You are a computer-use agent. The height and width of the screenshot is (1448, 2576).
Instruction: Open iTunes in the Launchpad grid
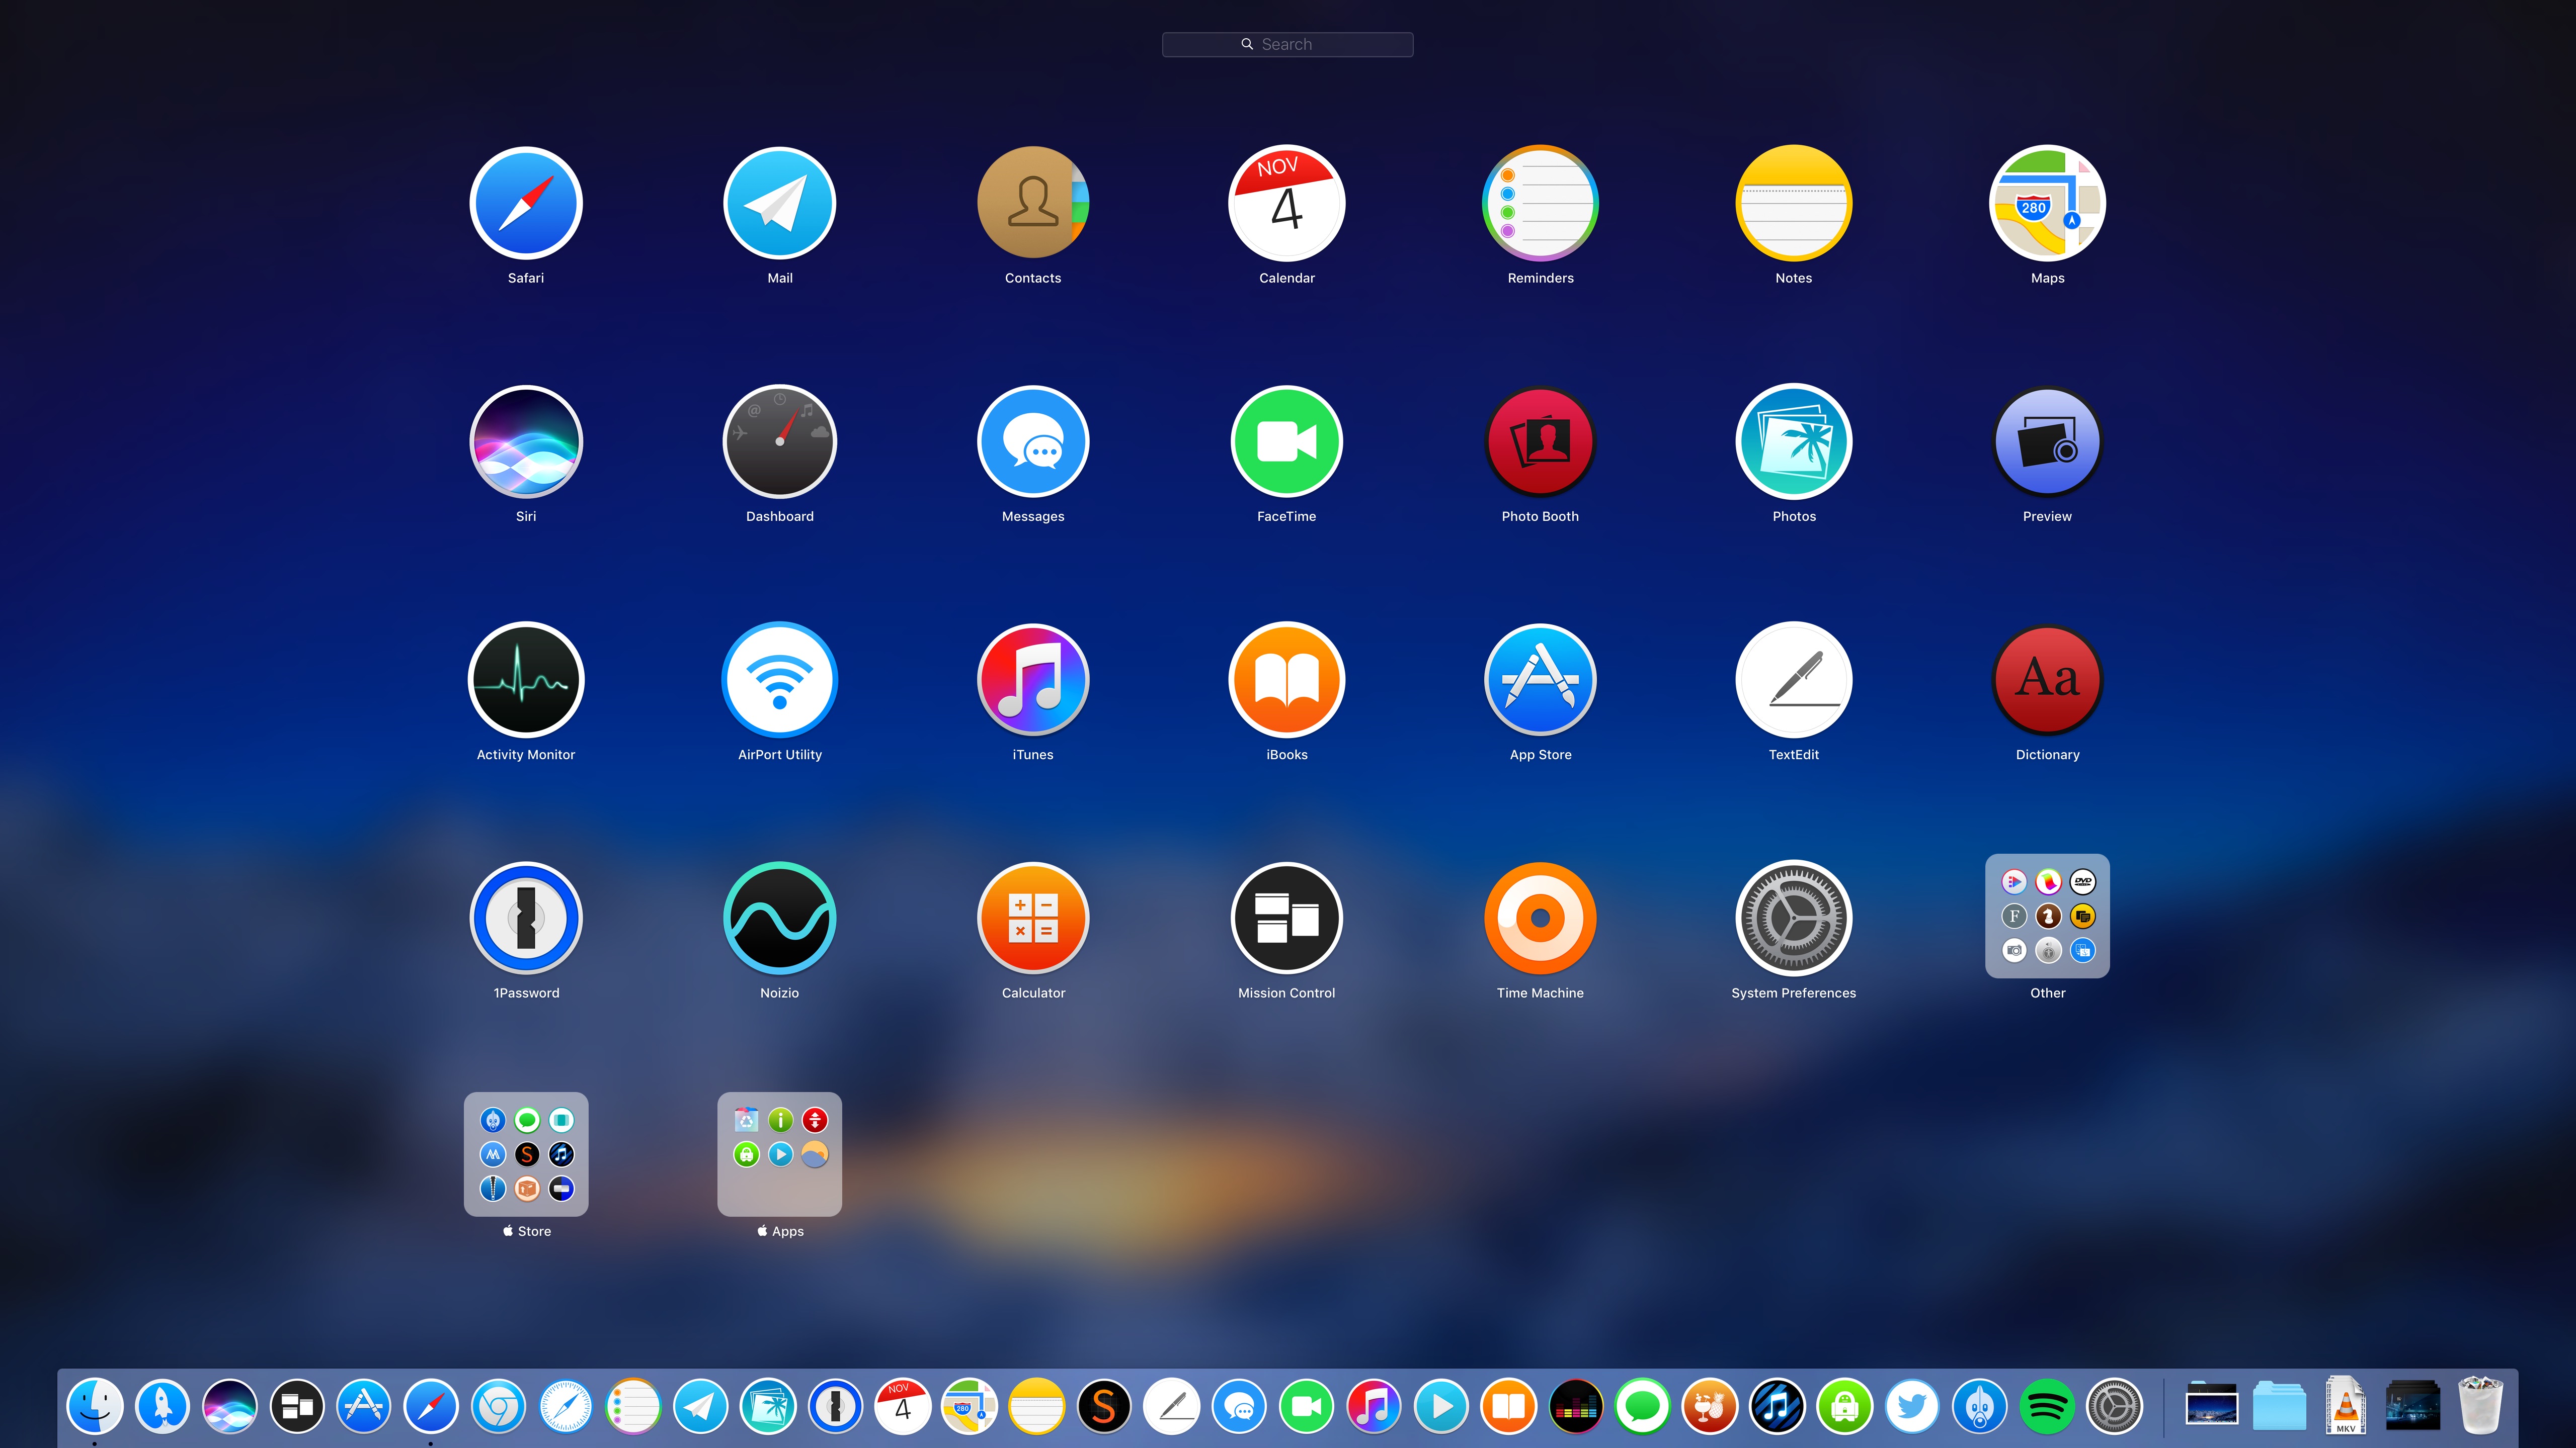(1033, 680)
